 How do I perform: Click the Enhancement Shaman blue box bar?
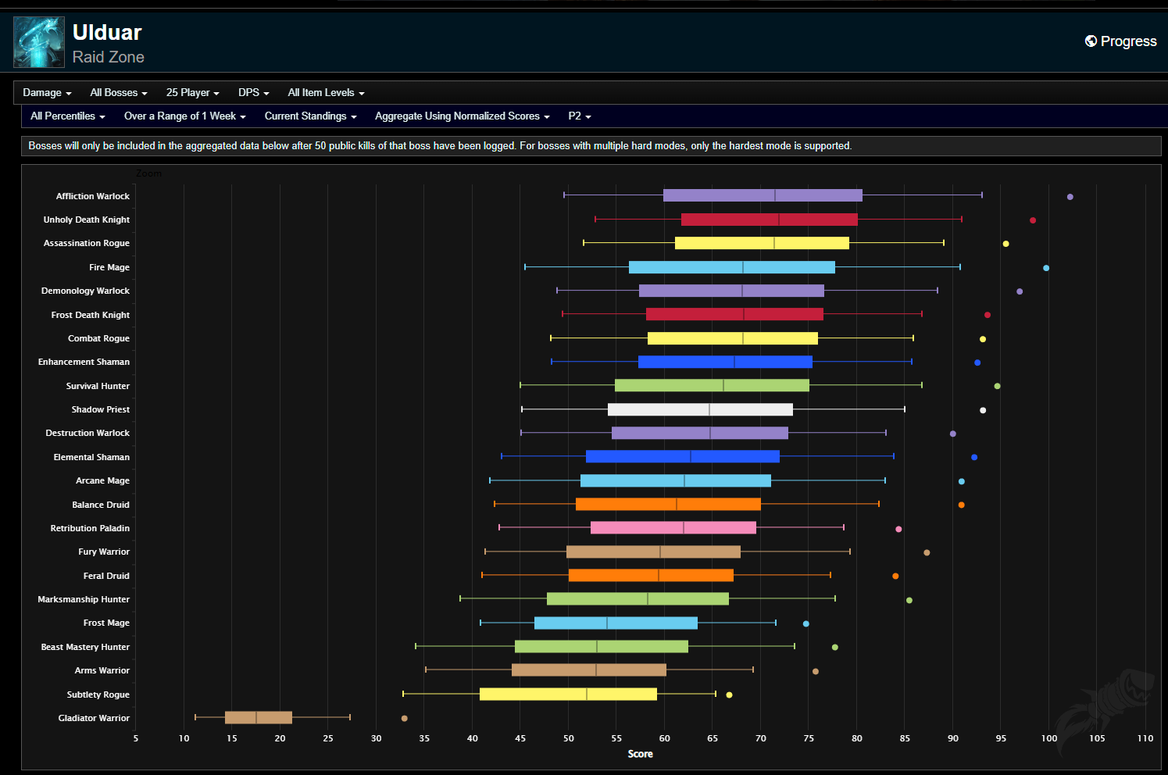(x=725, y=362)
